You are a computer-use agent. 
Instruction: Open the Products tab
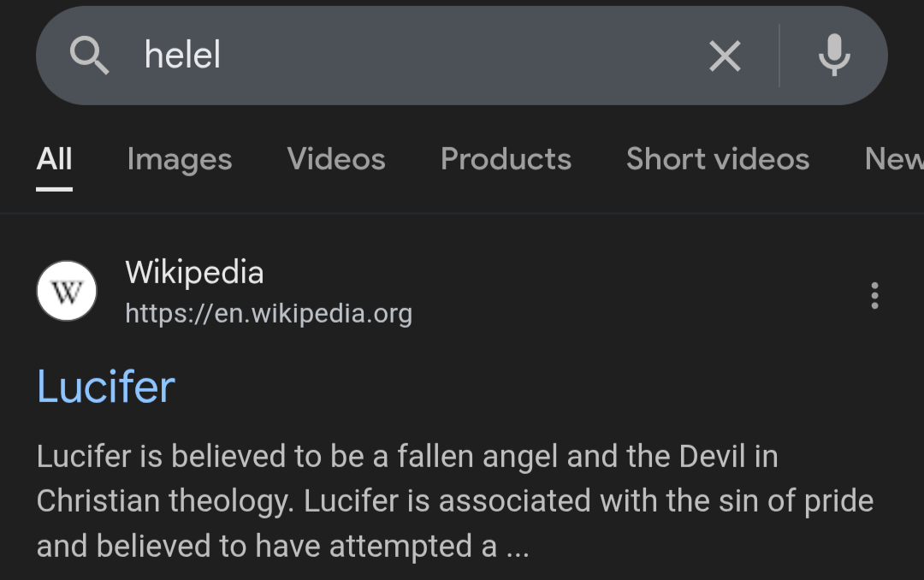(506, 159)
